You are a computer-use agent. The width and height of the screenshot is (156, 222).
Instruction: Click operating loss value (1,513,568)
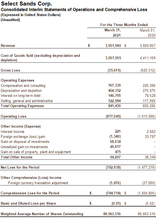pyautogui.click(x=147, y=116)
